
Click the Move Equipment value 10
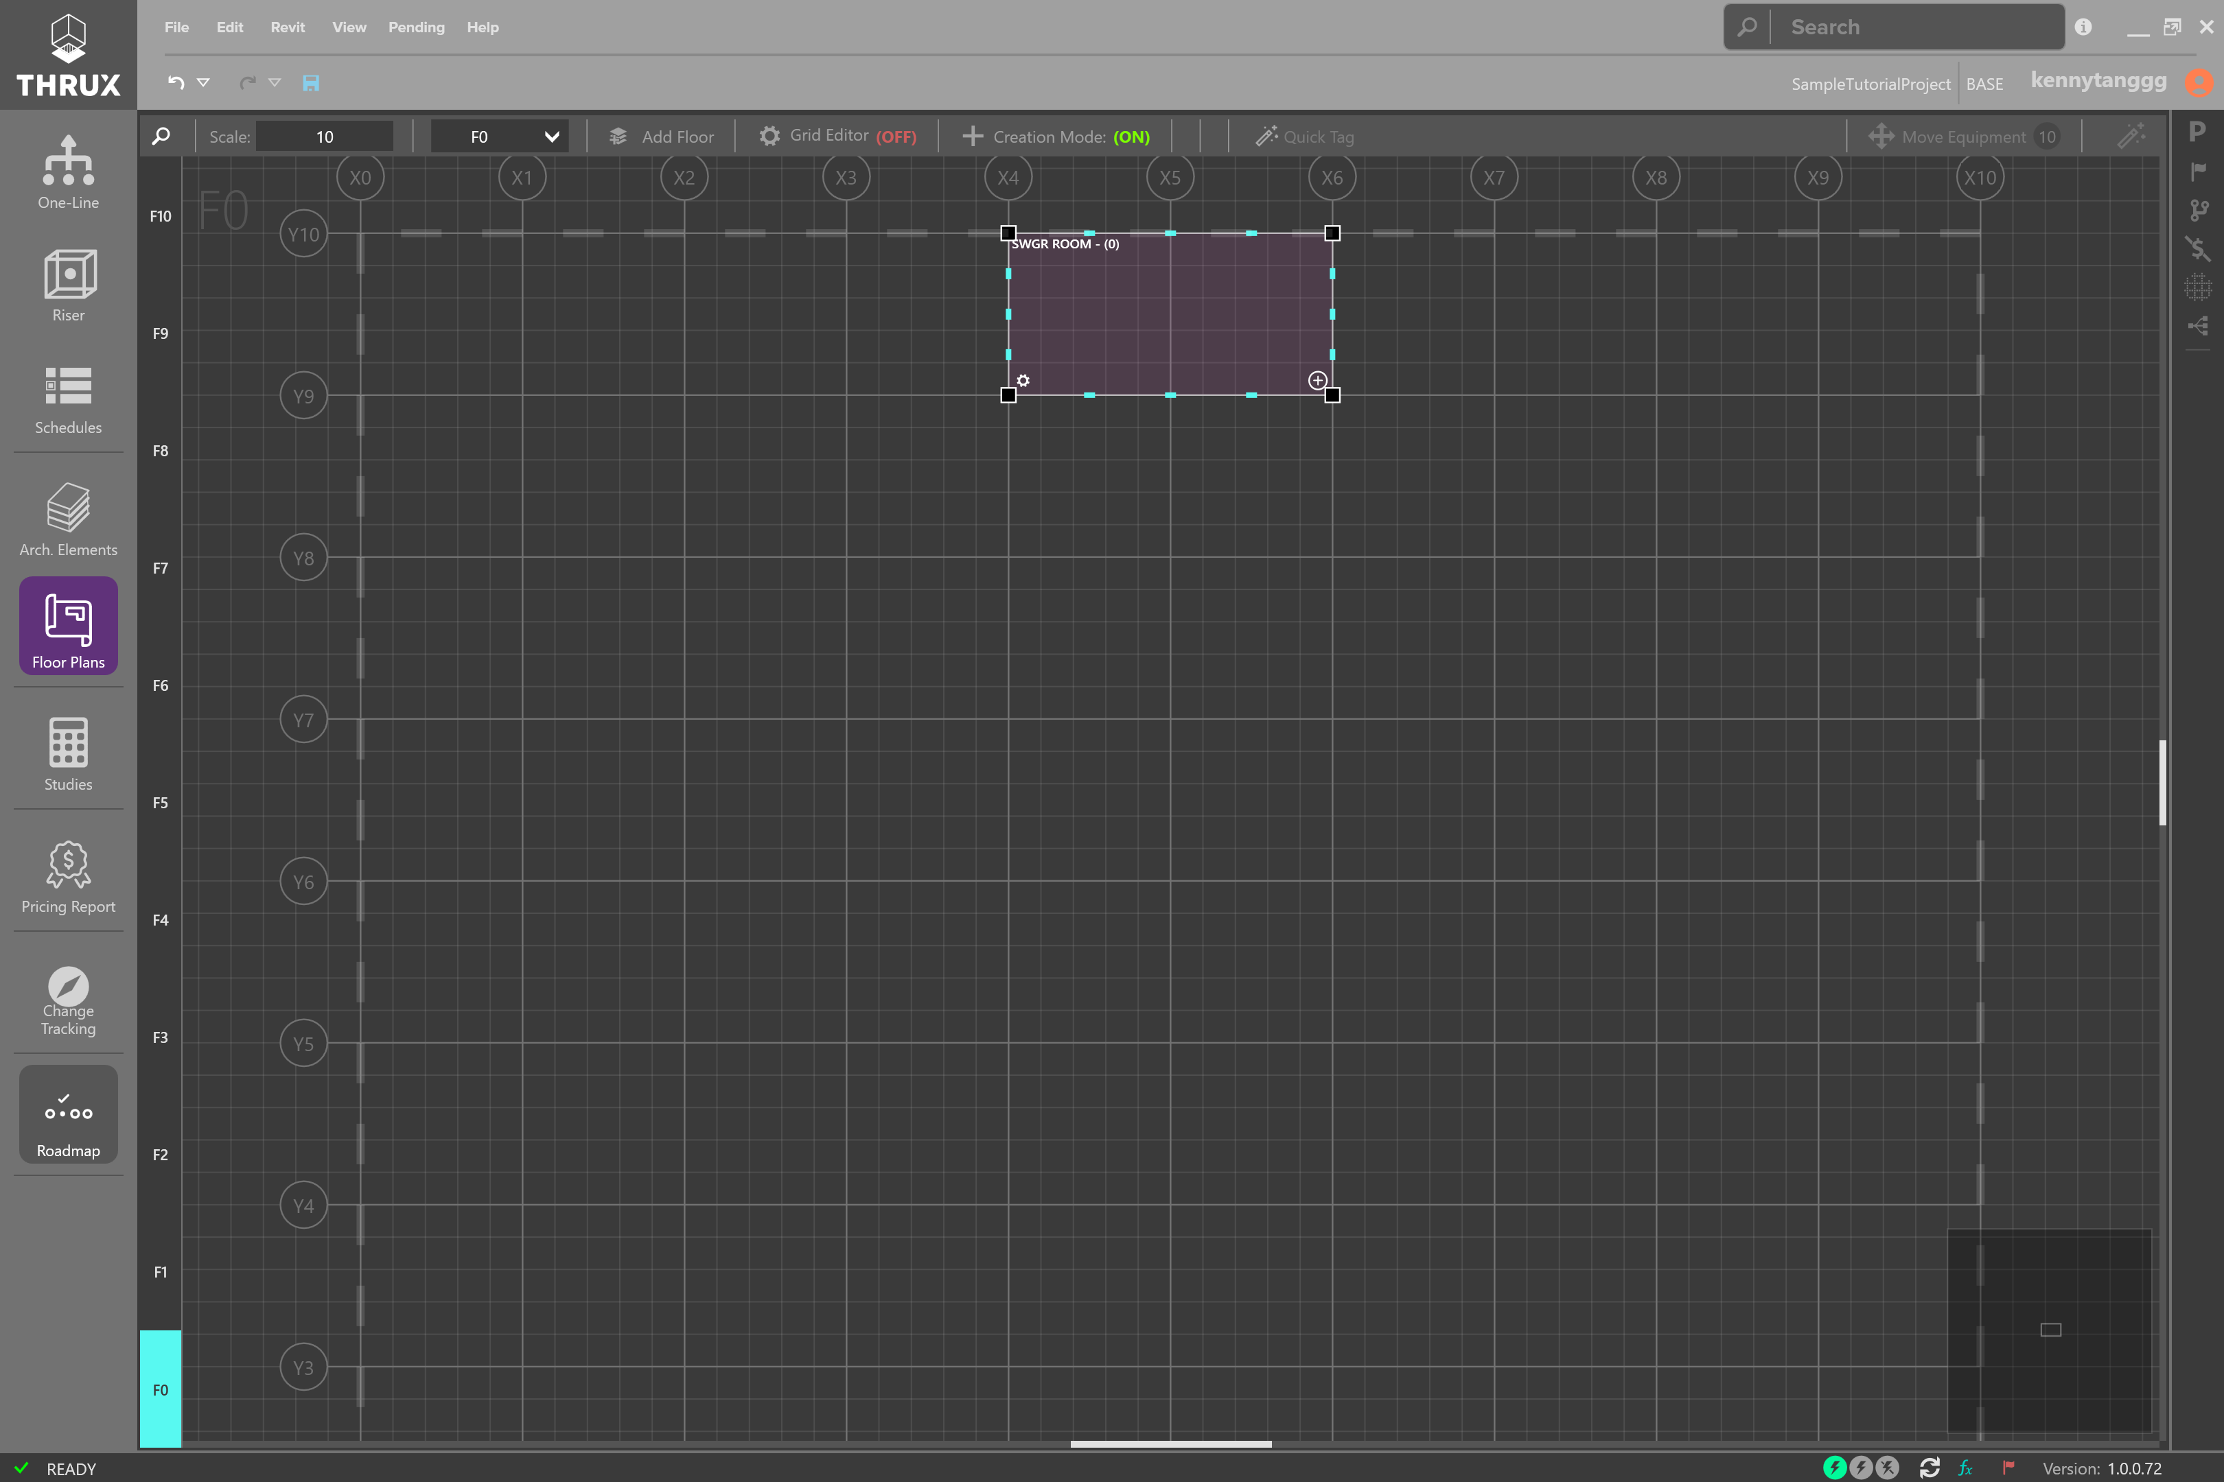pyautogui.click(x=2047, y=136)
